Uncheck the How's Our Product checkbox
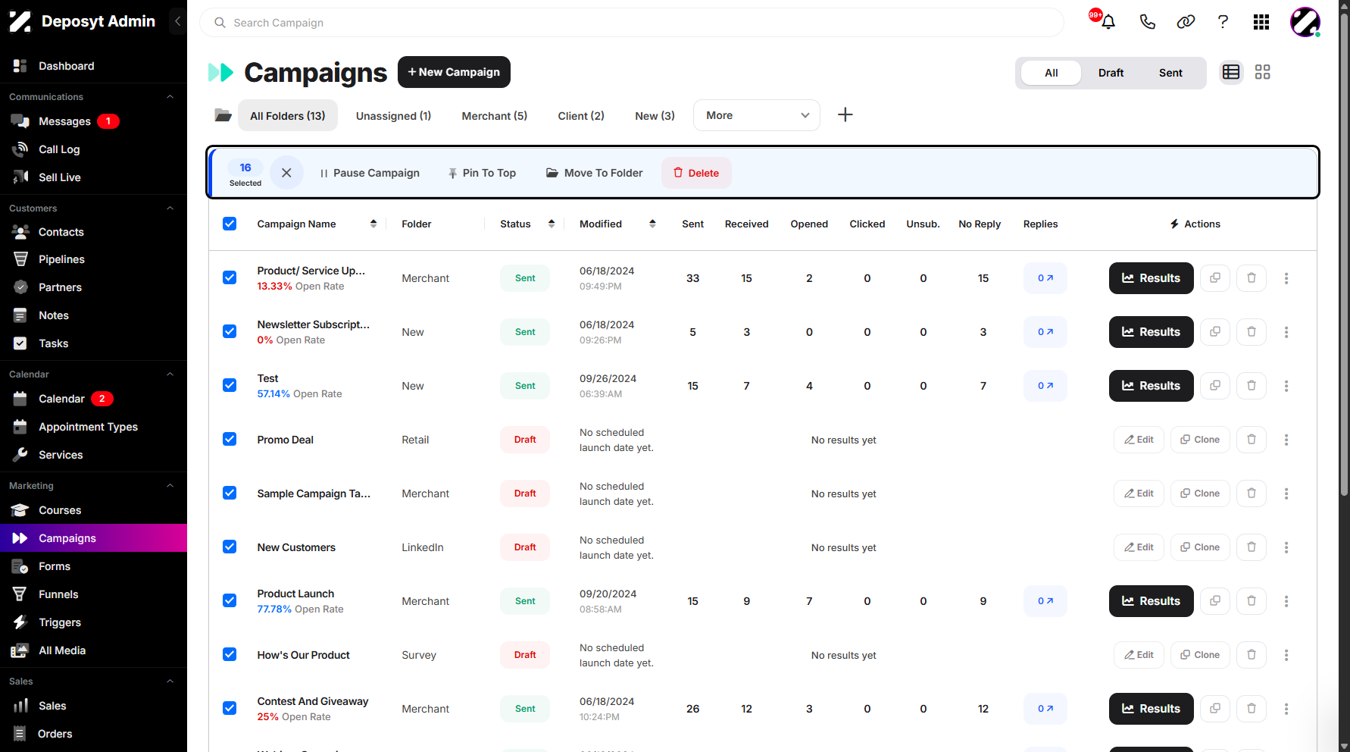Screen dimensions: 1350x752 coord(230,654)
